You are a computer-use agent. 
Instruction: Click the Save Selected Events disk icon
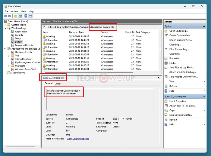166,115
